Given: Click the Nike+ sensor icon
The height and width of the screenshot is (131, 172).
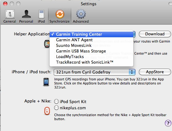Looking at the screenshot, I should pos(47,111).
